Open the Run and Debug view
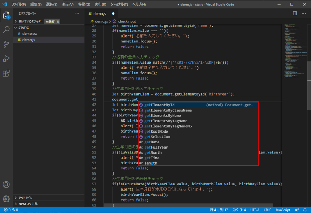Image resolution: width=311 pixels, height=213 pixels. coord(6,59)
